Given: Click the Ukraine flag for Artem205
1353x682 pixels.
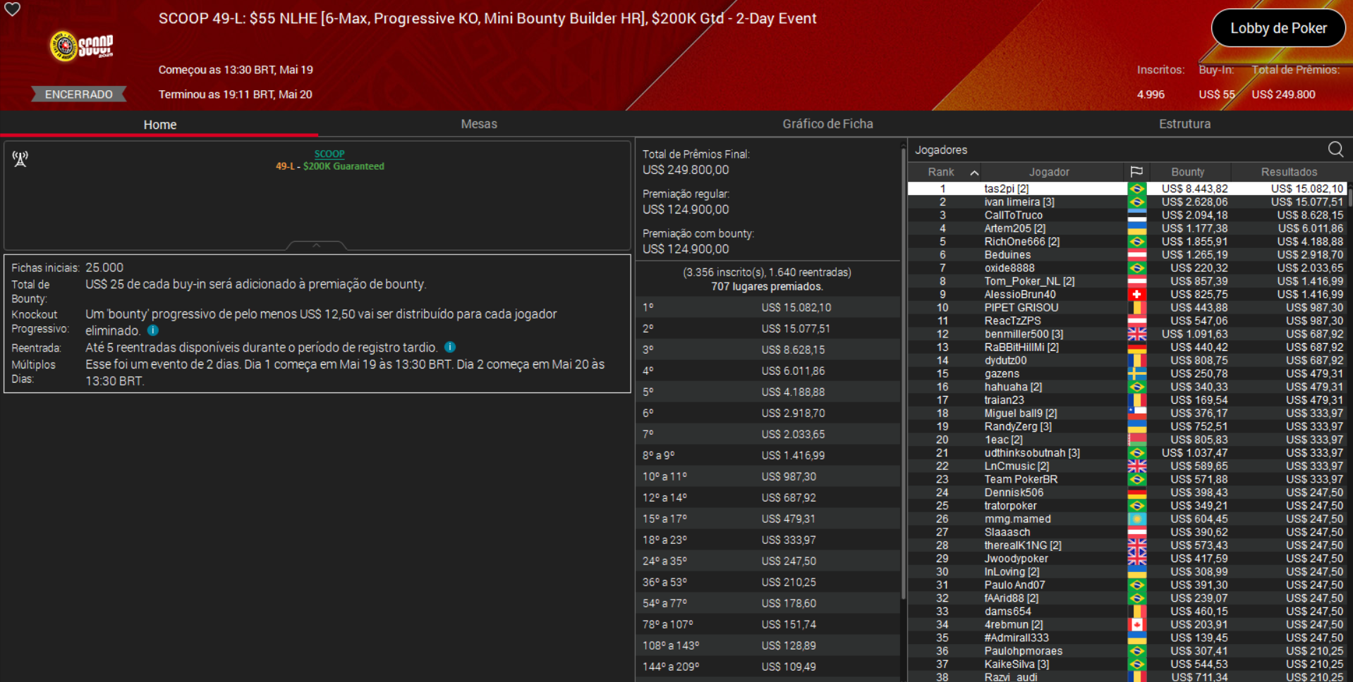Looking at the screenshot, I should 1136,228.
